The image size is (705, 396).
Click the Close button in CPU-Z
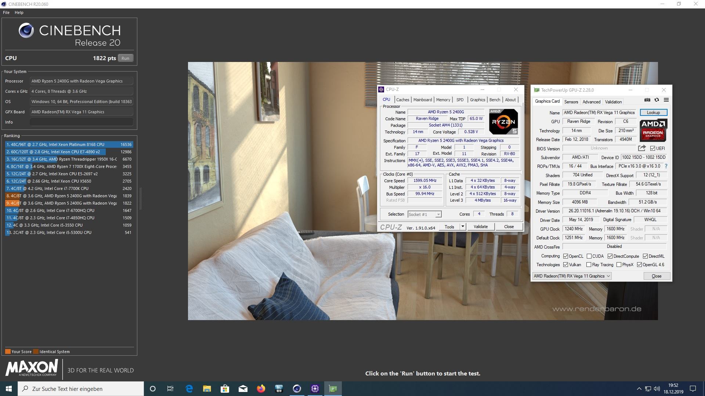509,227
